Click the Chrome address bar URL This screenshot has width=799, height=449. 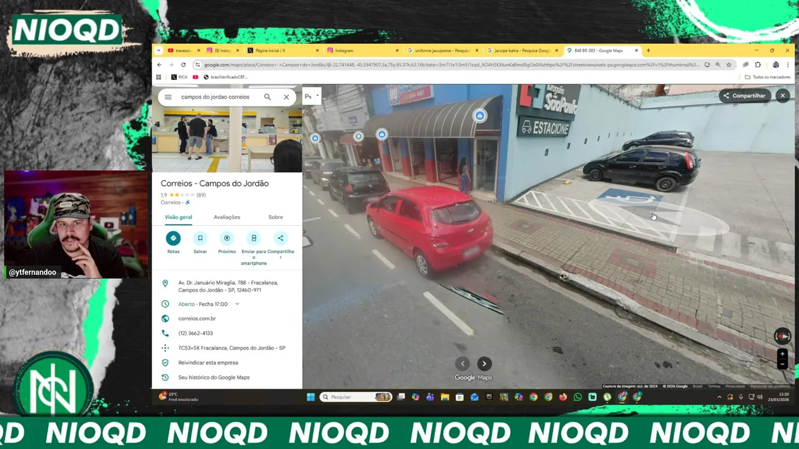pyautogui.click(x=452, y=65)
